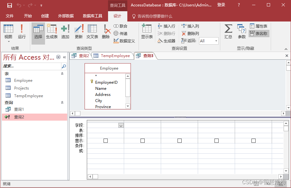This screenshot has height=188, width=291.
Task: Click Employee field list scroll down arrow
Action: [128, 106]
